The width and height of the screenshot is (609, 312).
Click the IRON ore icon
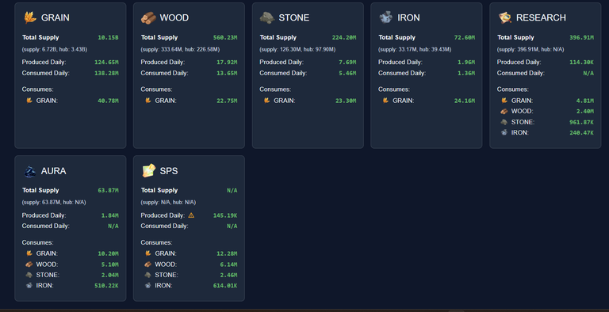coord(385,17)
